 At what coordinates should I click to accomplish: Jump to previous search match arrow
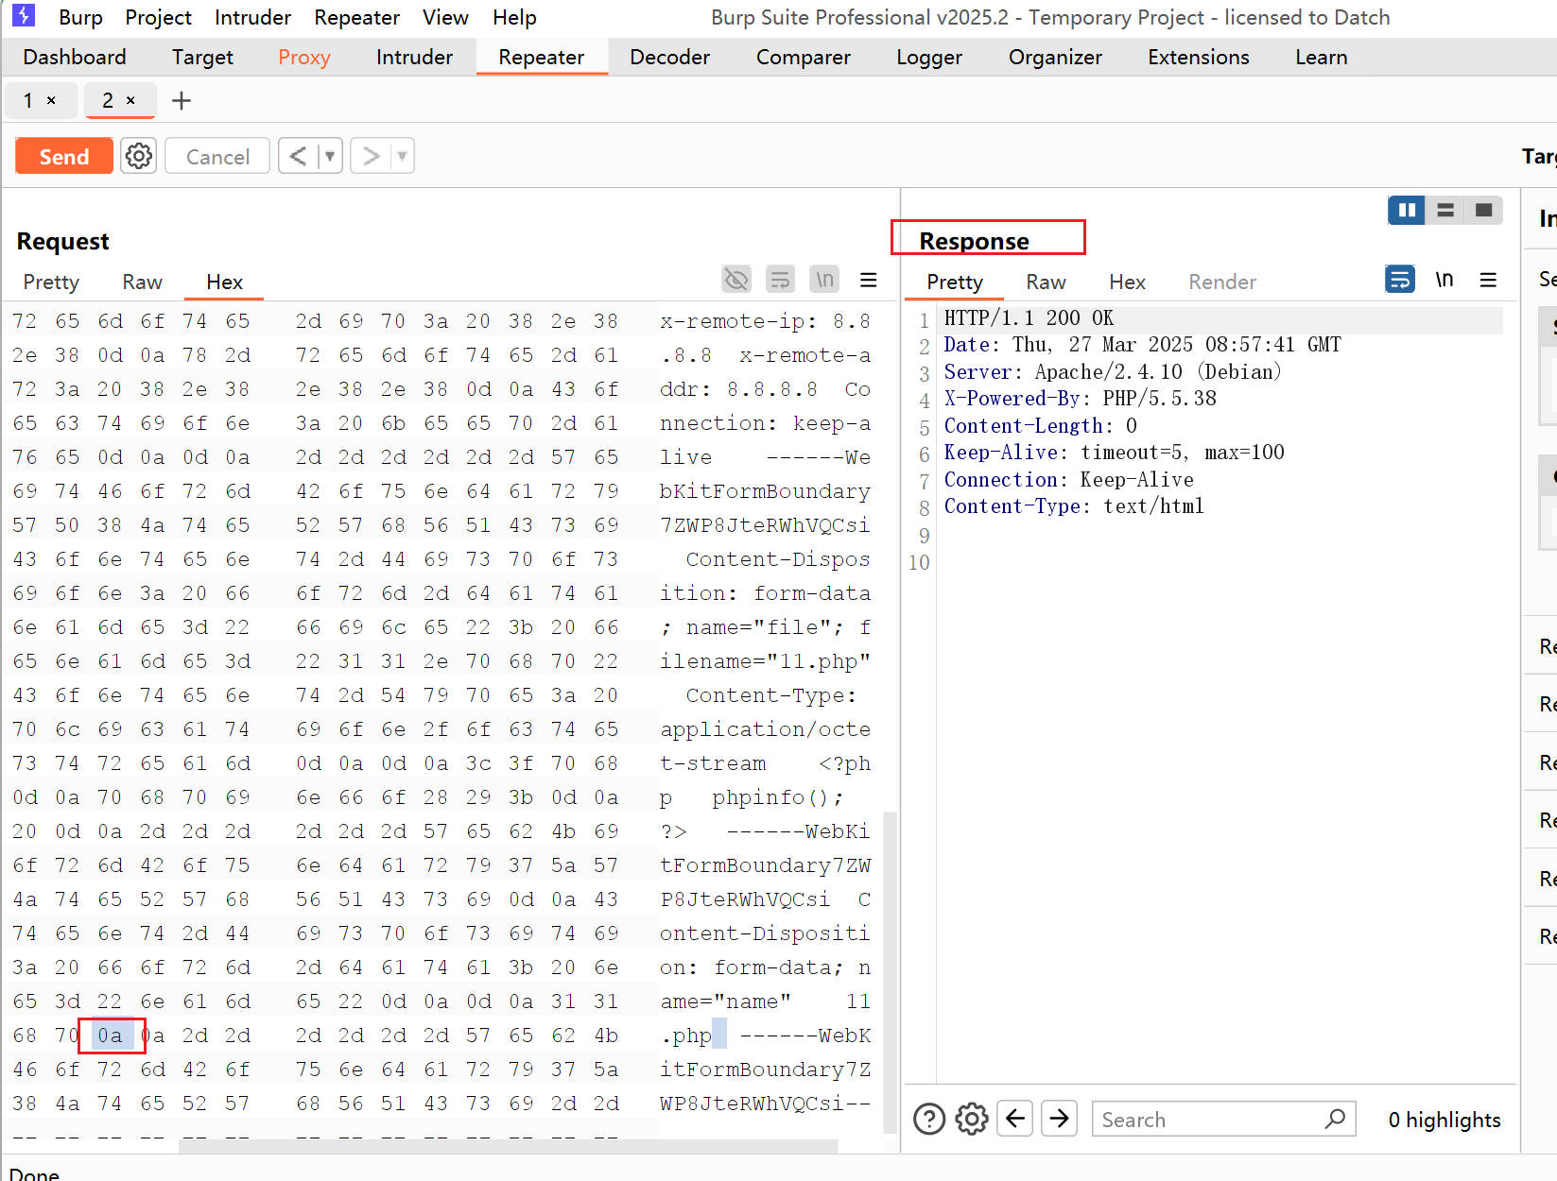point(1015,1119)
